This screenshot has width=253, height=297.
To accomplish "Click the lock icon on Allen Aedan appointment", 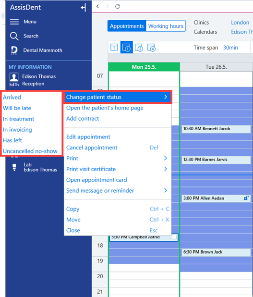I will [x=246, y=198].
